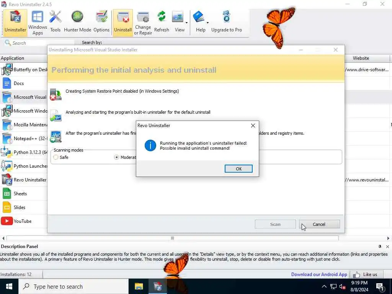
Task: Open the Windows Start menu
Action: (9, 286)
